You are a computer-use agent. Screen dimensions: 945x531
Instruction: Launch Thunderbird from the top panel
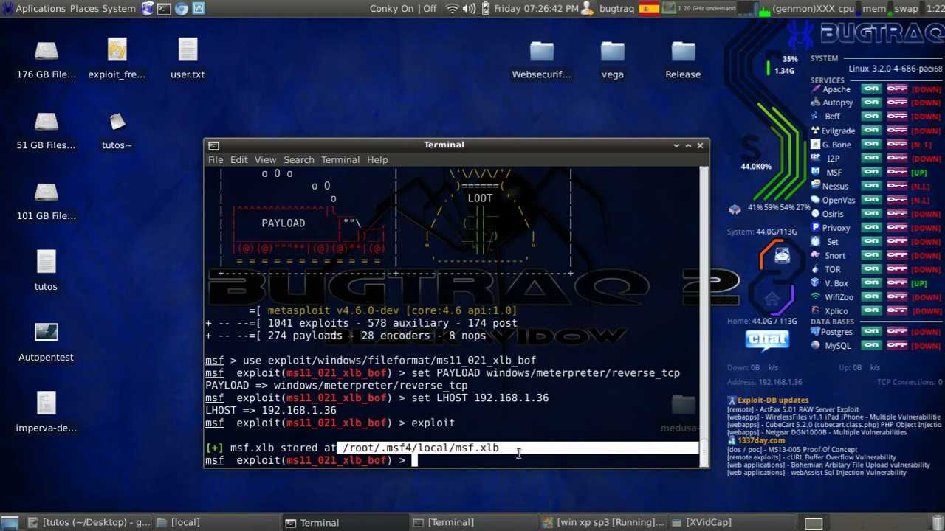[x=148, y=8]
